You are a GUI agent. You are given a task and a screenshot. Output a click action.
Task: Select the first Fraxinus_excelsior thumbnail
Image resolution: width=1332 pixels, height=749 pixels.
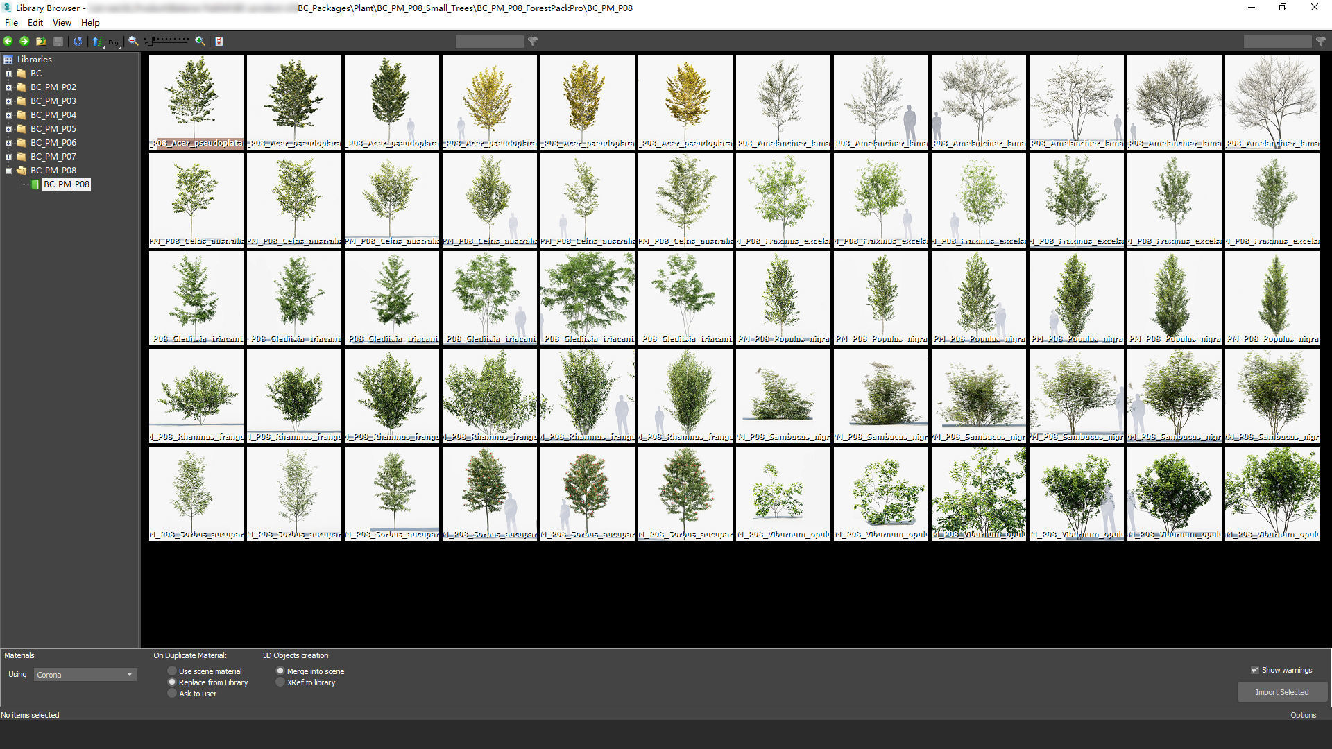[x=783, y=200]
